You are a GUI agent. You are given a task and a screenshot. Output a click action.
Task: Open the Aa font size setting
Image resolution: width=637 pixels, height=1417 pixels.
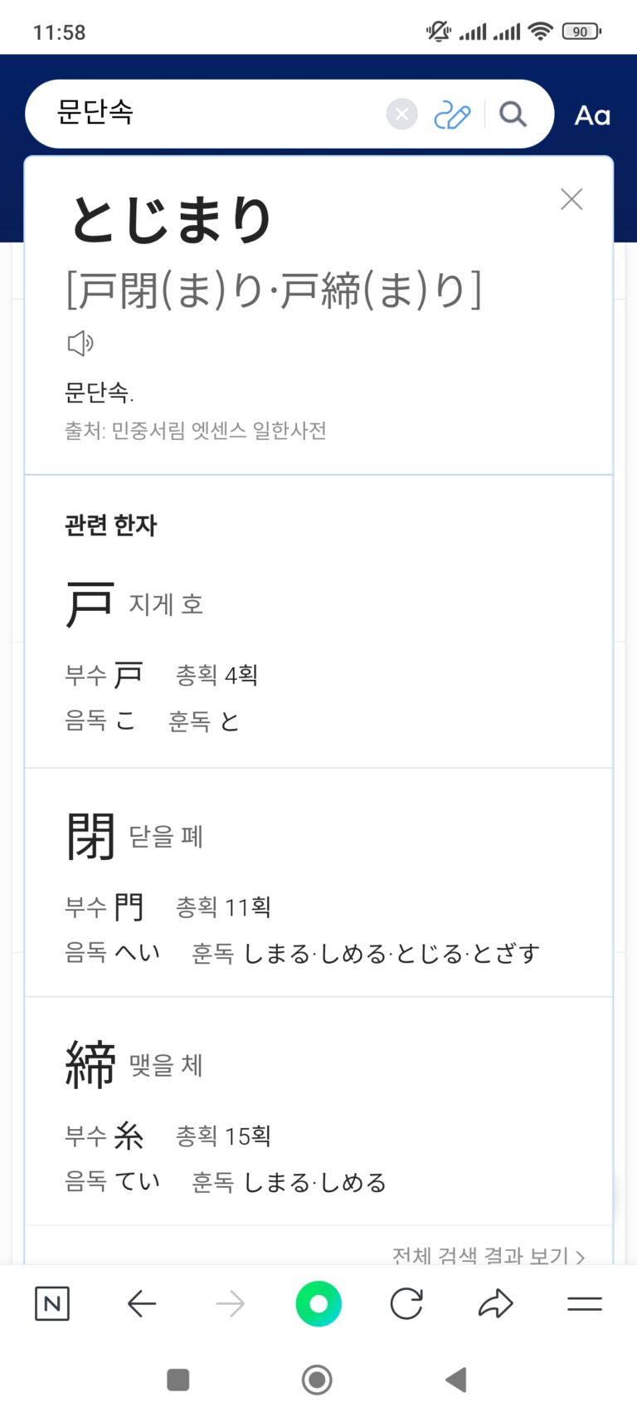click(x=592, y=115)
